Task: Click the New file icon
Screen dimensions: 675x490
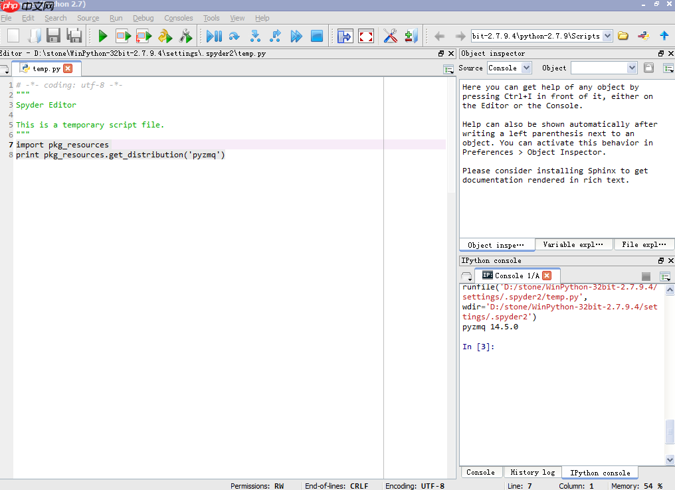Action: pyautogui.click(x=13, y=36)
